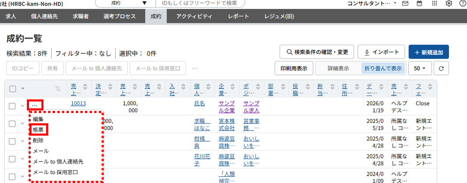
Task: Refresh the 成約 list with reload icon
Action: click(x=442, y=68)
